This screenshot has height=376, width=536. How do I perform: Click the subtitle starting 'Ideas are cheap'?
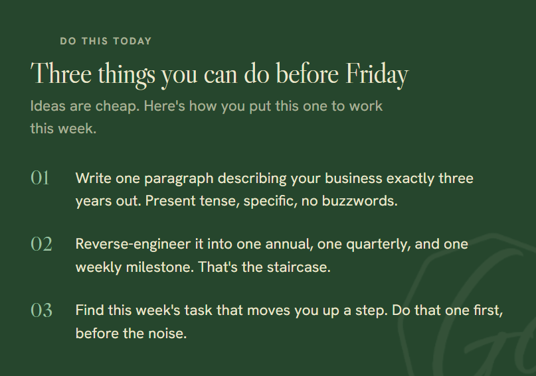[206, 117]
